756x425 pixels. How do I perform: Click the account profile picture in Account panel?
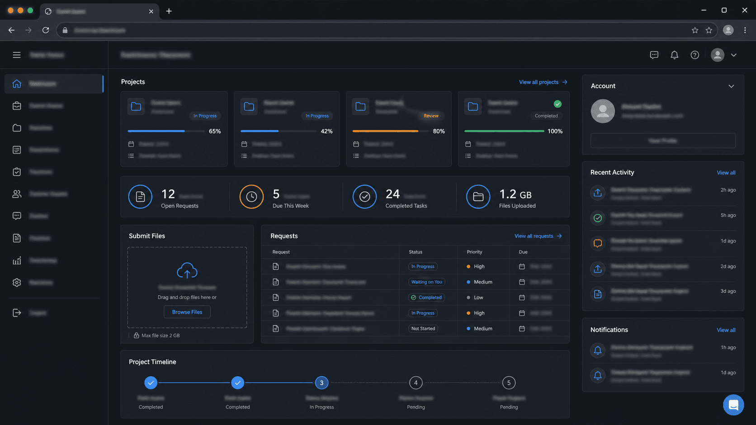pos(603,111)
